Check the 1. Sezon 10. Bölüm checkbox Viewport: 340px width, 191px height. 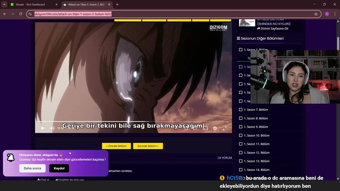(241, 135)
